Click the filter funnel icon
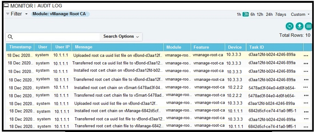 [8, 14]
